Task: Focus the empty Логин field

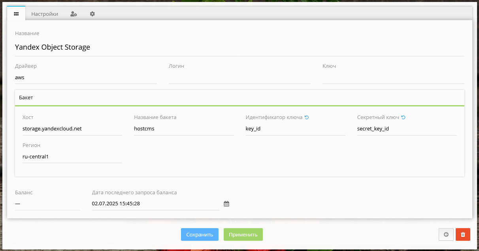Action: [239, 78]
